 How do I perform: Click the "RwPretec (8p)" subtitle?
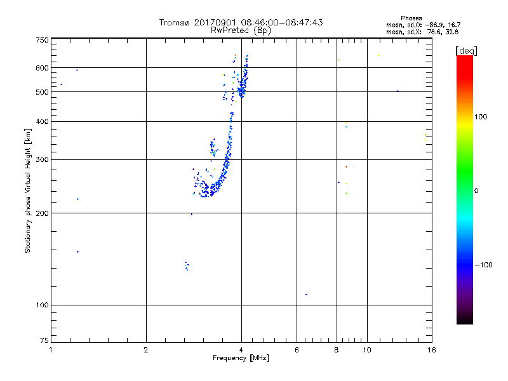tap(241, 30)
